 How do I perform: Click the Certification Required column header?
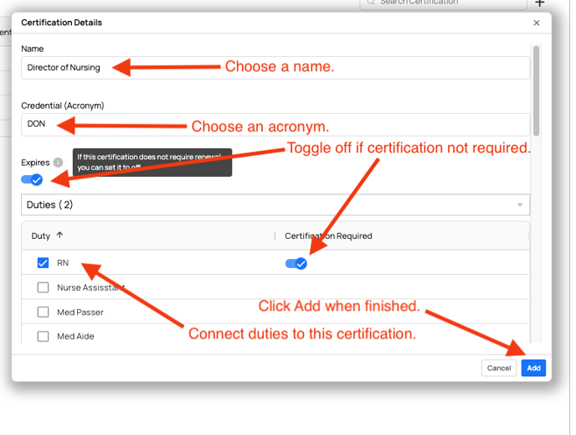[x=328, y=236]
